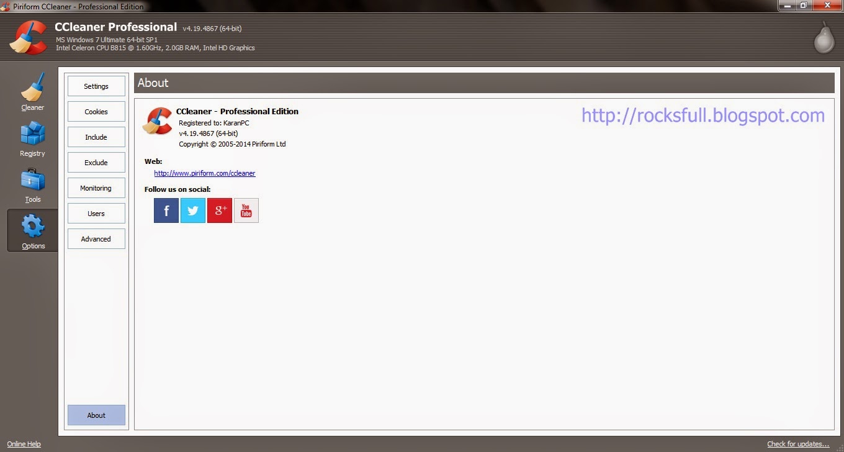
Task: Click Check for updates at bottom right
Action: pos(797,443)
